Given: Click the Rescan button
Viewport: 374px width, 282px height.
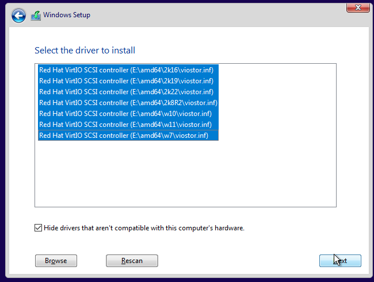Looking at the screenshot, I should tap(132, 261).
